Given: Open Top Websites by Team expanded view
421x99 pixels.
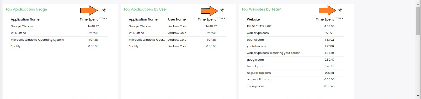Looking at the screenshot, I should coord(340,11).
